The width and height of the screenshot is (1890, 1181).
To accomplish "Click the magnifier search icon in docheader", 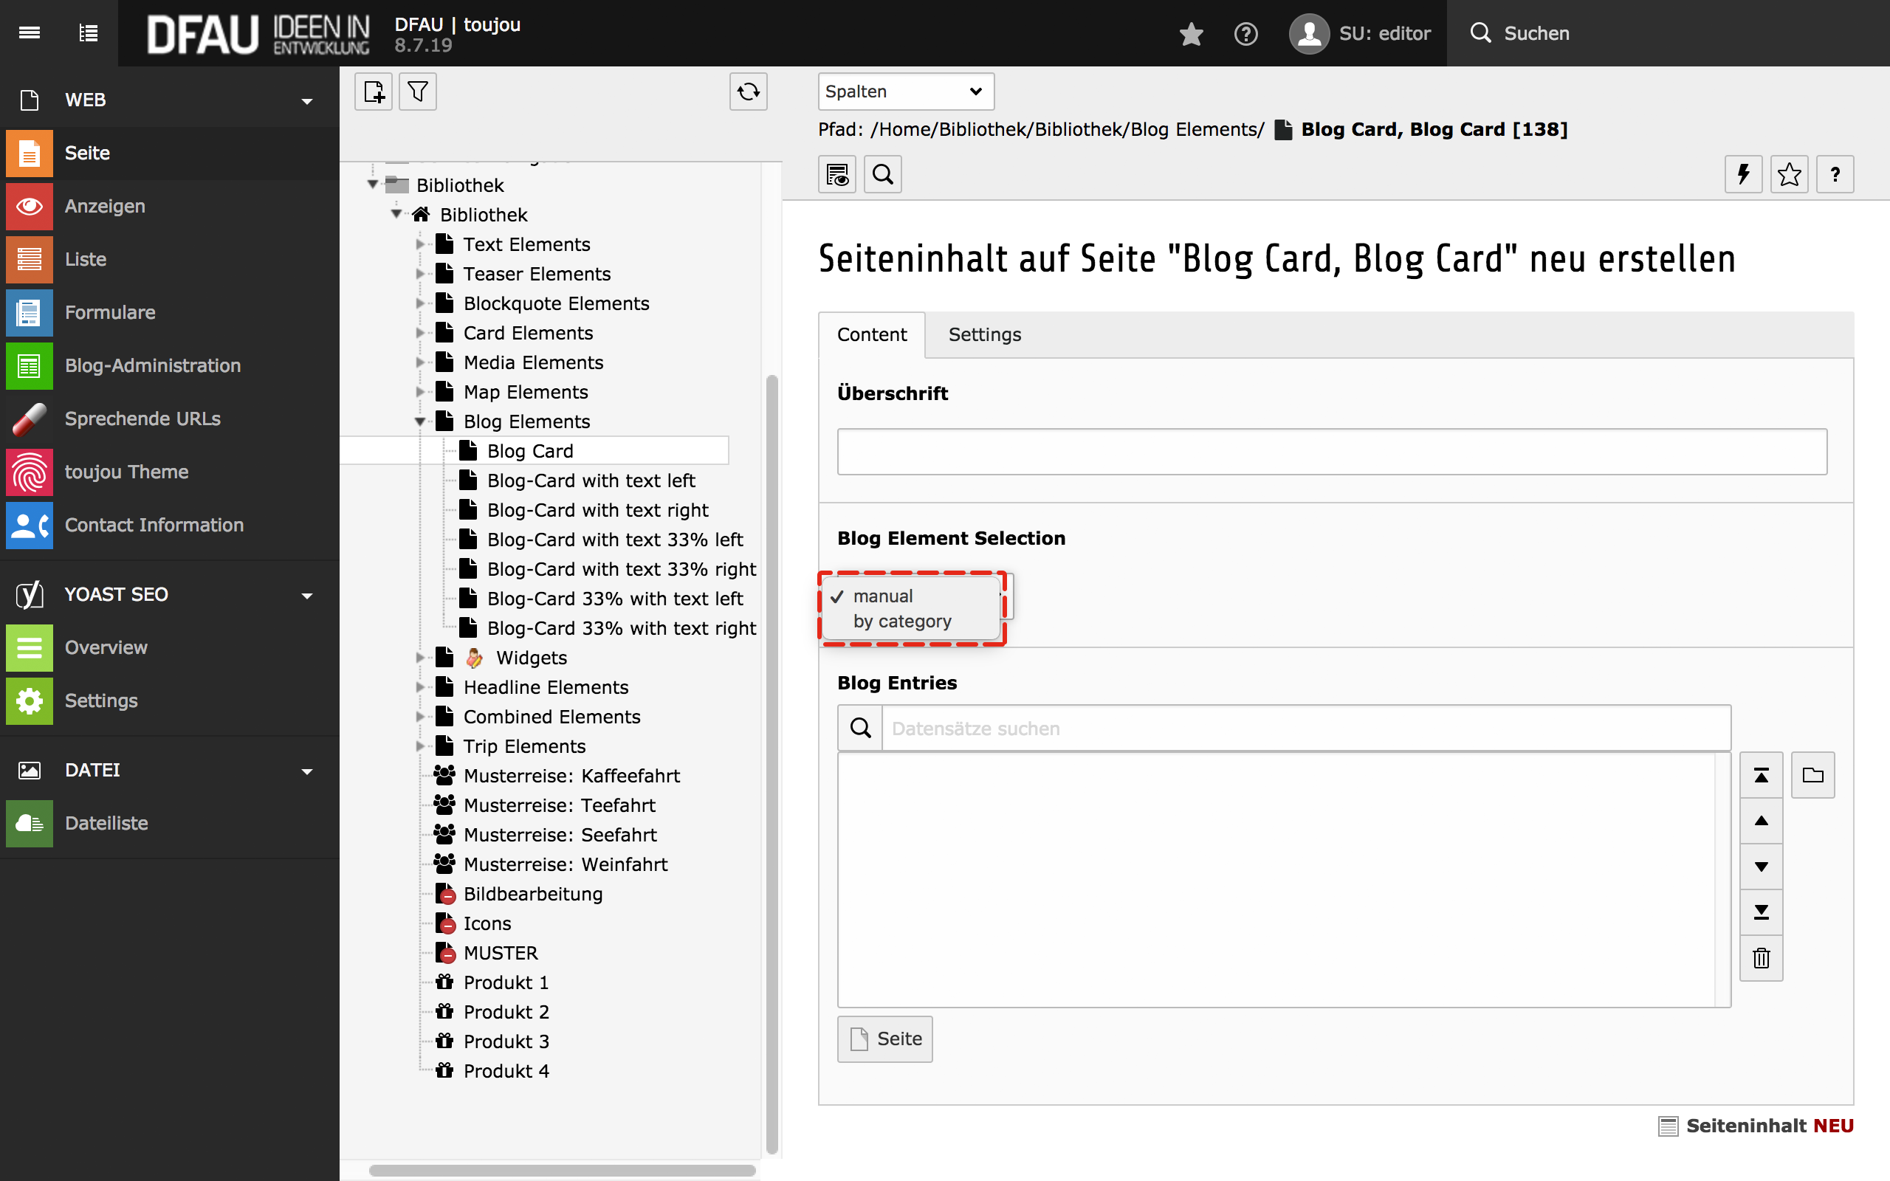I will [882, 174].
